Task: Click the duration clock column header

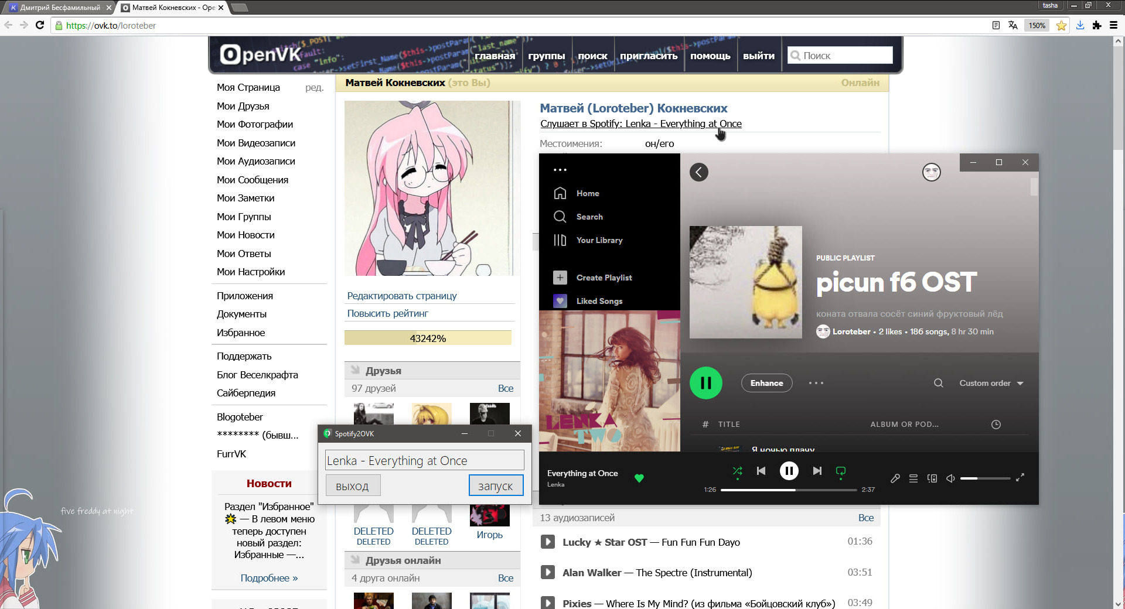Action: [996, 425]
